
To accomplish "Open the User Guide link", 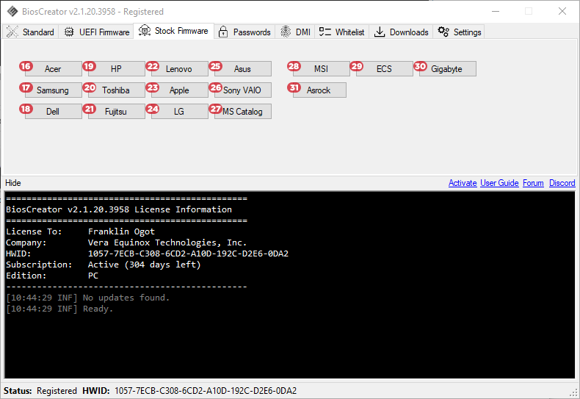I will 499,183.
